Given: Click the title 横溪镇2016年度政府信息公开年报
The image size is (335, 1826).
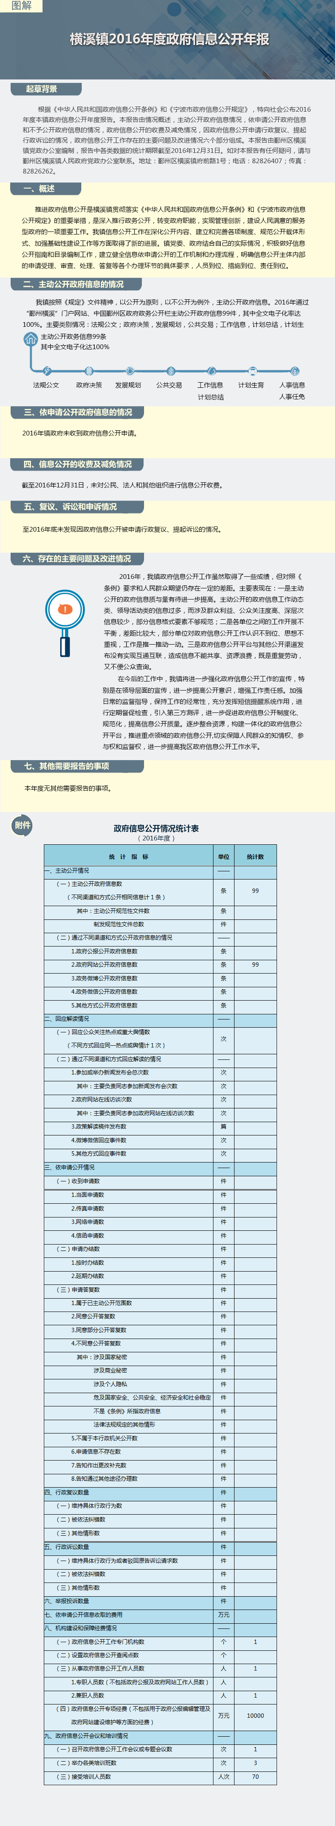Looking at the screenshot, I should pyautogui.click(x=169, y=39).
